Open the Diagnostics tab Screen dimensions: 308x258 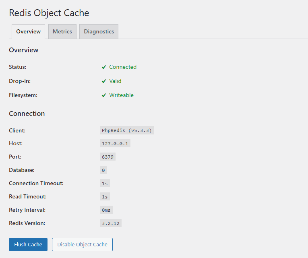pyautogui.click(x=99, y=31)
